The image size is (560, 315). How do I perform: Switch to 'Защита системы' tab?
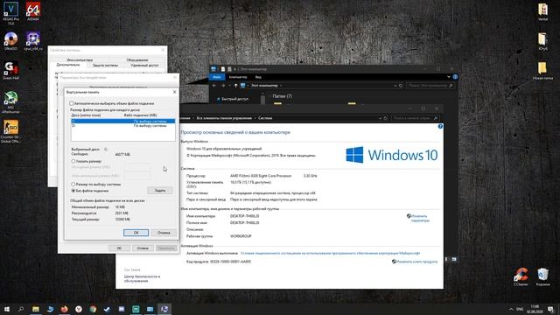coord(105,66)
